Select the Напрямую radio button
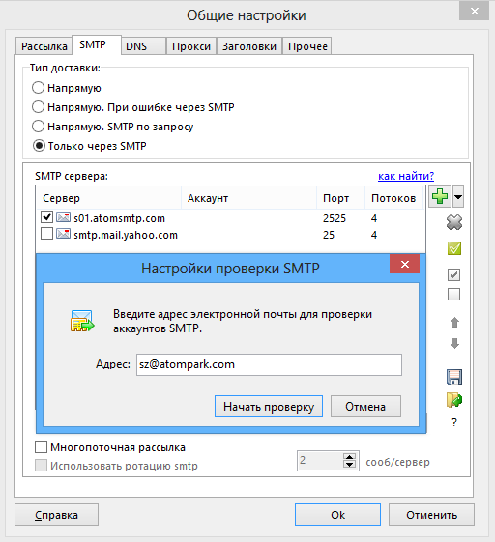 click(38, 88)
